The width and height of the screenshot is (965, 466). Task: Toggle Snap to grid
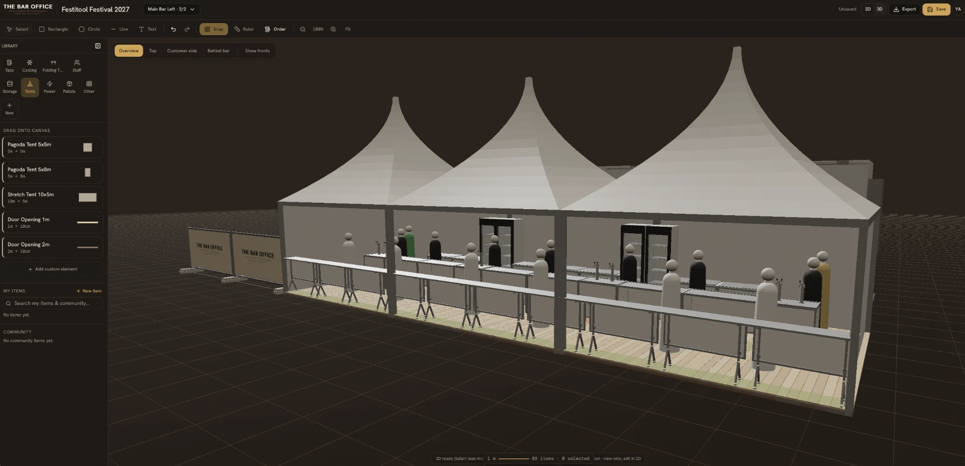click(214, 29)
